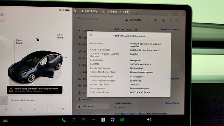Tap the paid charging unavailable alert banner

tap(35, 90)
